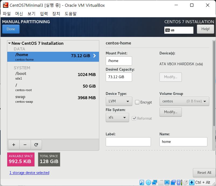This screenshot has height=186, width=216.
Task: Open the 1 storage device selected link
Action: pos(29,173)
